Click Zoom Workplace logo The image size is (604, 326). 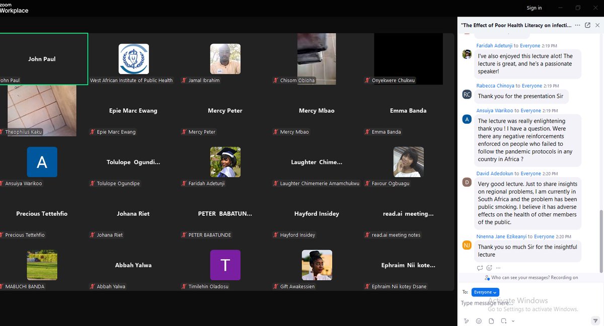pos(14,8)
